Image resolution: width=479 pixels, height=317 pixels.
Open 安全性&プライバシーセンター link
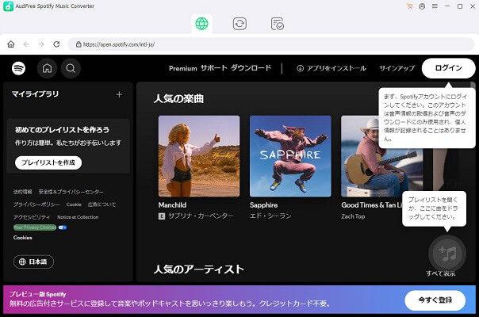71,192
